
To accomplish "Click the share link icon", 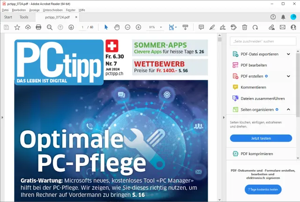I will pos(271,27).
